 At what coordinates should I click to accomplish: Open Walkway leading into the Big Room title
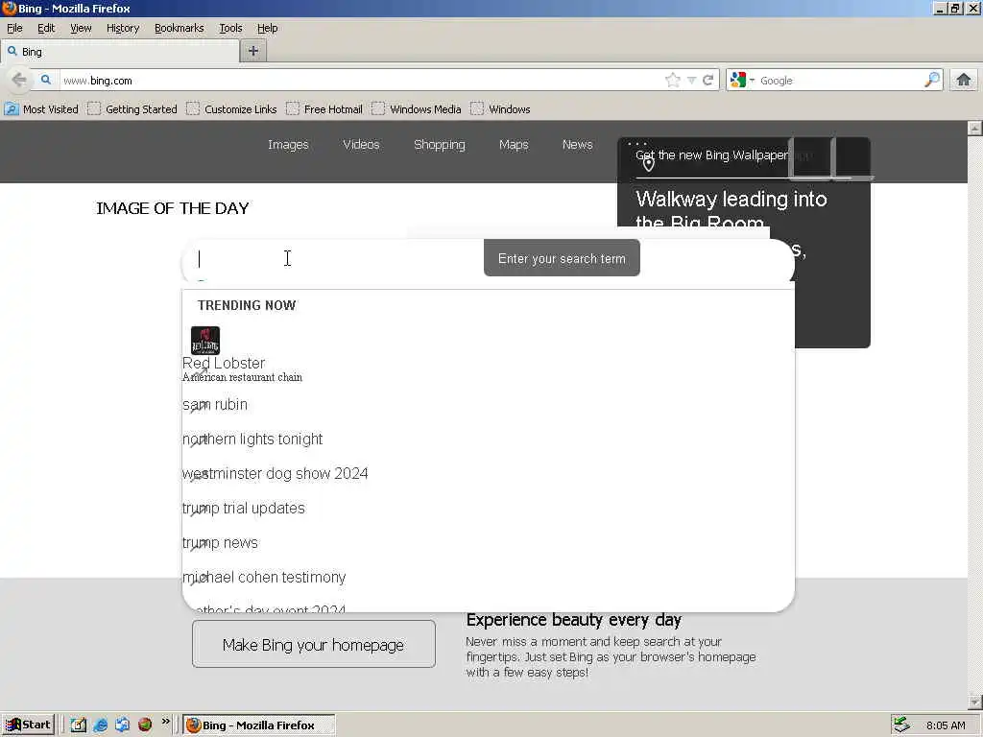pos(731,210)
